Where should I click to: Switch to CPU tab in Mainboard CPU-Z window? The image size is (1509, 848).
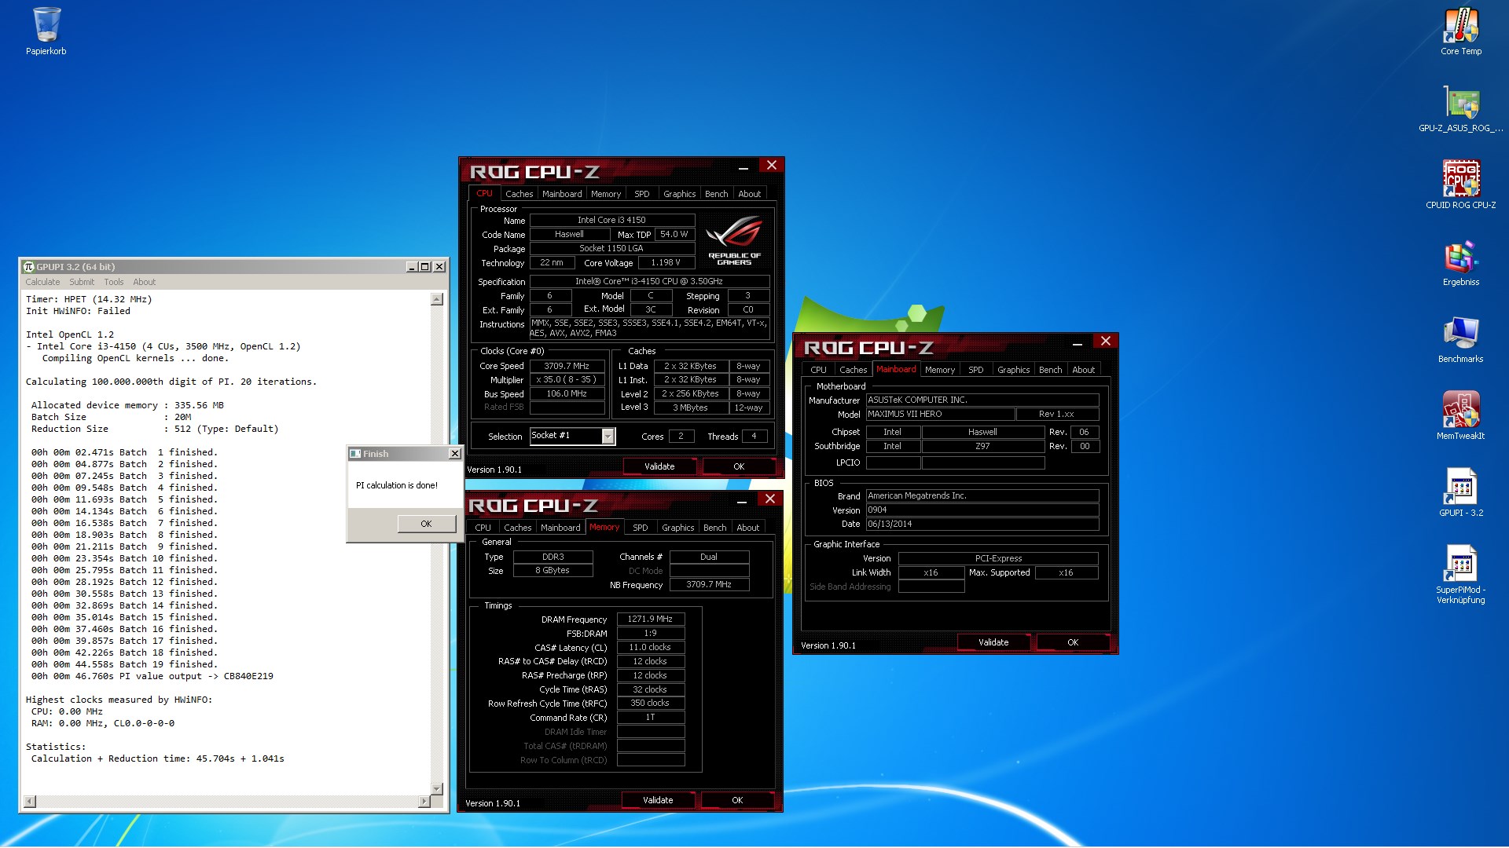[818, 370]
